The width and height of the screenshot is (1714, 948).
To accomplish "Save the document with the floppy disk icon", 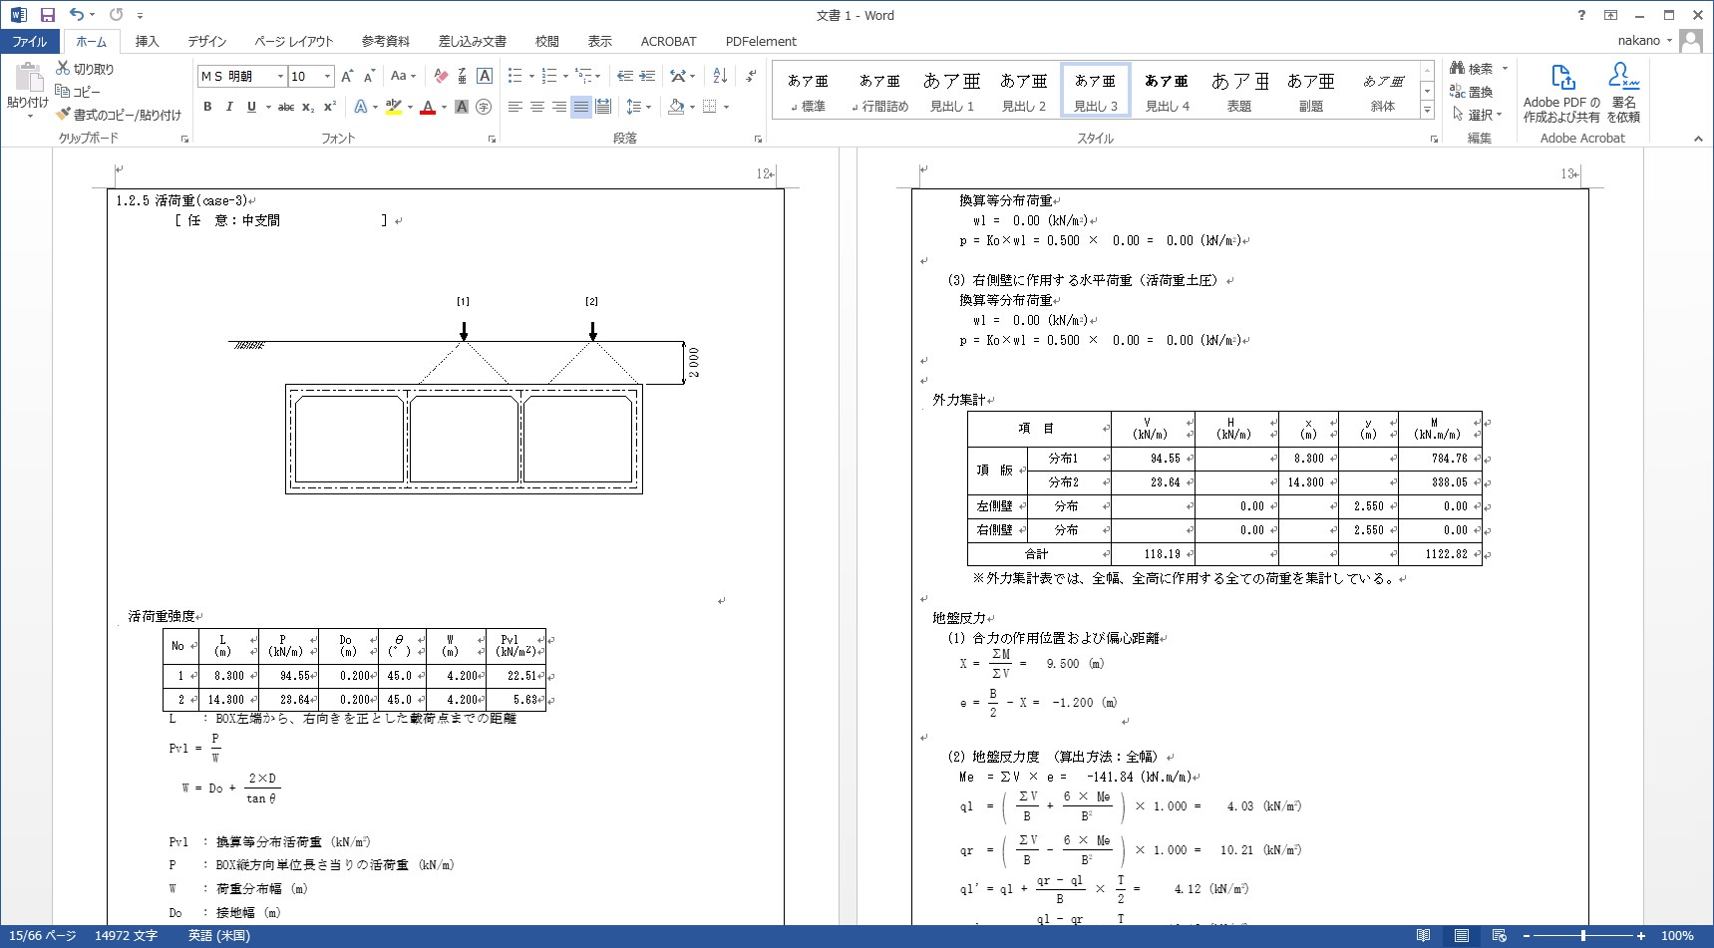I will pos(47,15).
